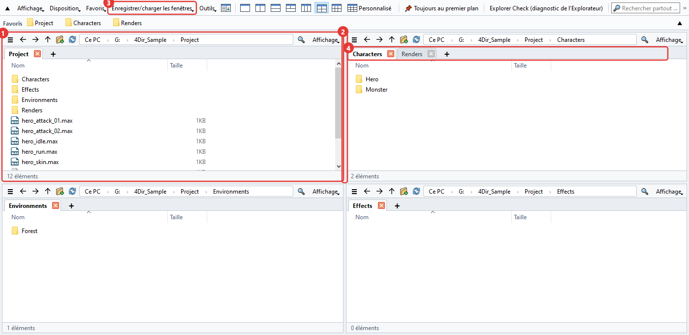Refresh the Effects pane with its reload icon

click(x=417, y=192)
